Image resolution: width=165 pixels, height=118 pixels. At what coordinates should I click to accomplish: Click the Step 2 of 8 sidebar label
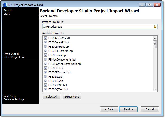coord(11,54)
